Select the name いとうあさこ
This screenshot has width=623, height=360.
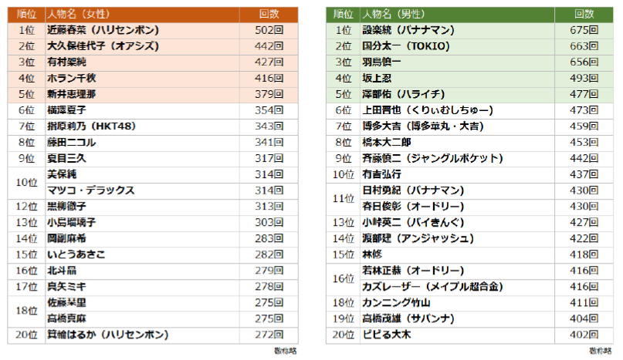[x=76, y=254]
